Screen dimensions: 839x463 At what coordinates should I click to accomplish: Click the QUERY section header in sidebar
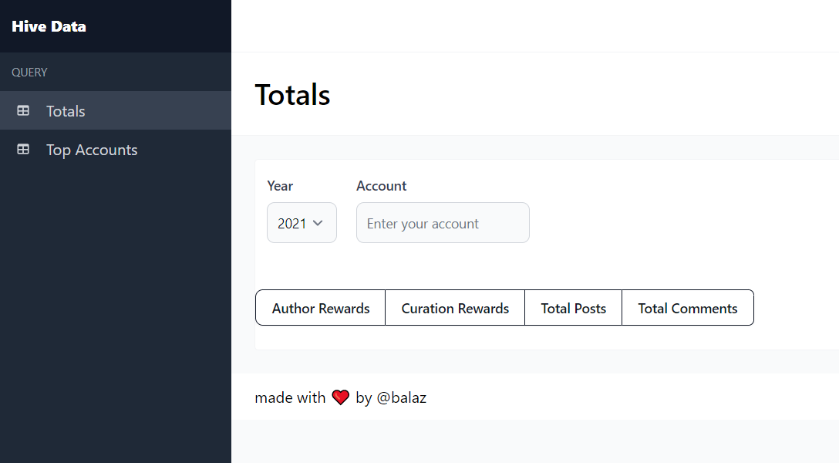(x=29, y=73)
